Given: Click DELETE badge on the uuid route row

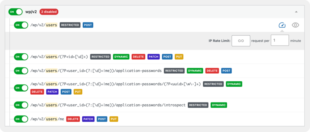Looking at the screenshot, I should point(37,92).
